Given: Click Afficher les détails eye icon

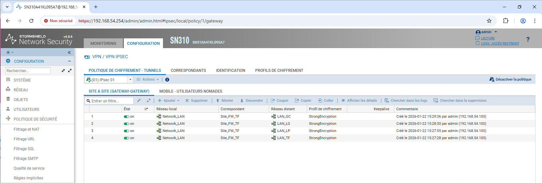Looking at the screenshot, I should point(343,101).
